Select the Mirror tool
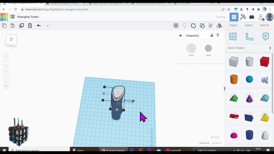Viewport: 274px width, 154px height. tap(219, 26)
